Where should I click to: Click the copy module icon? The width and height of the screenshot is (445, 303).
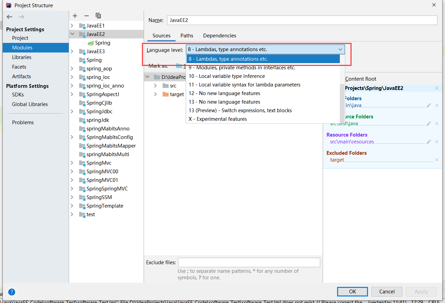coord(98,16)
